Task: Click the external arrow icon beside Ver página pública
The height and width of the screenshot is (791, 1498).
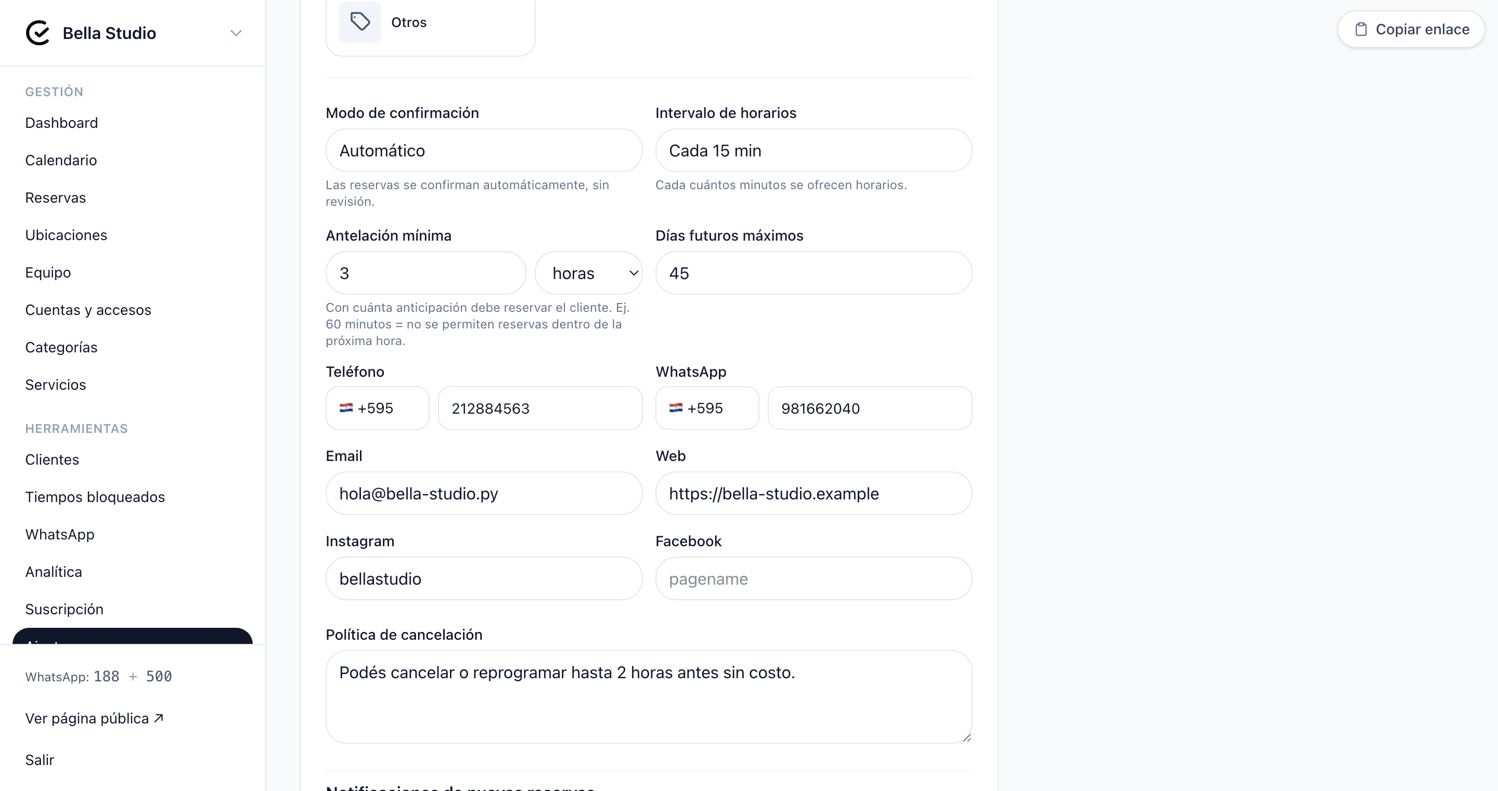Action: pos(158,718)
